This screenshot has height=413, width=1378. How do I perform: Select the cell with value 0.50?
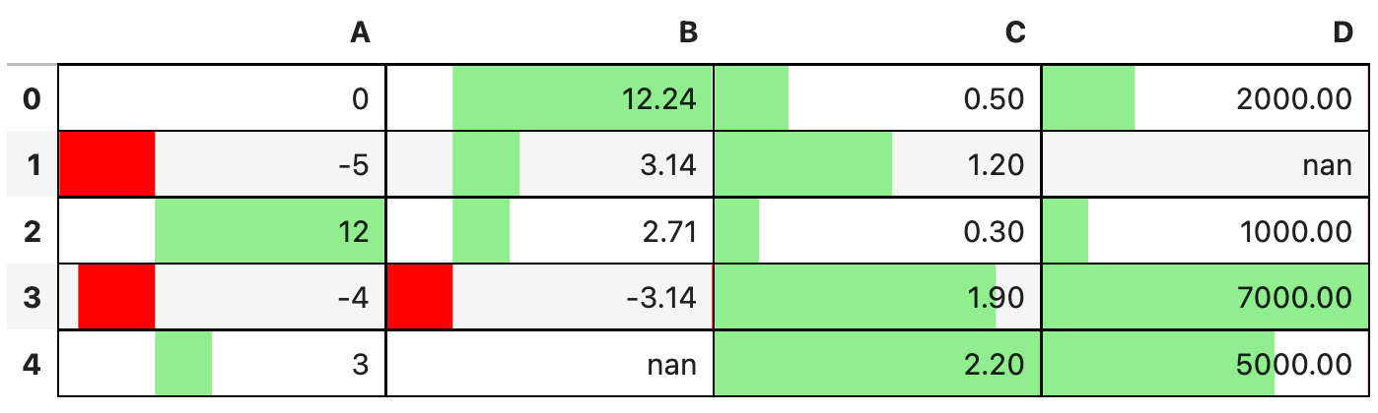click(877, 98)
